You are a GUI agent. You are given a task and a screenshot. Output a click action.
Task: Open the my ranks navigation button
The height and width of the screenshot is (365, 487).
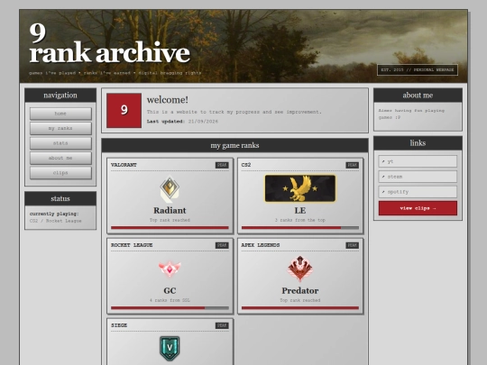click(60, 129)
